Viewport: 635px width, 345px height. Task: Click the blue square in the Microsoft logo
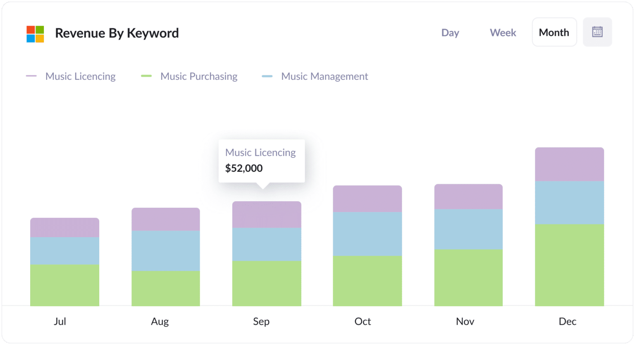pyautogui.click(x=31, y=38)
